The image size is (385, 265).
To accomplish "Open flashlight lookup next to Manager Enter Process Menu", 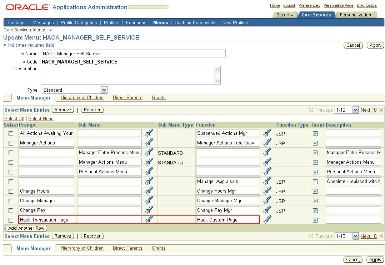I will [x=149, y=152].
